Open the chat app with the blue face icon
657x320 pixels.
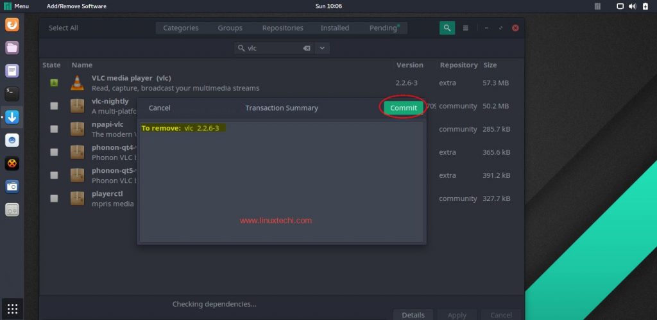point(12,140)
